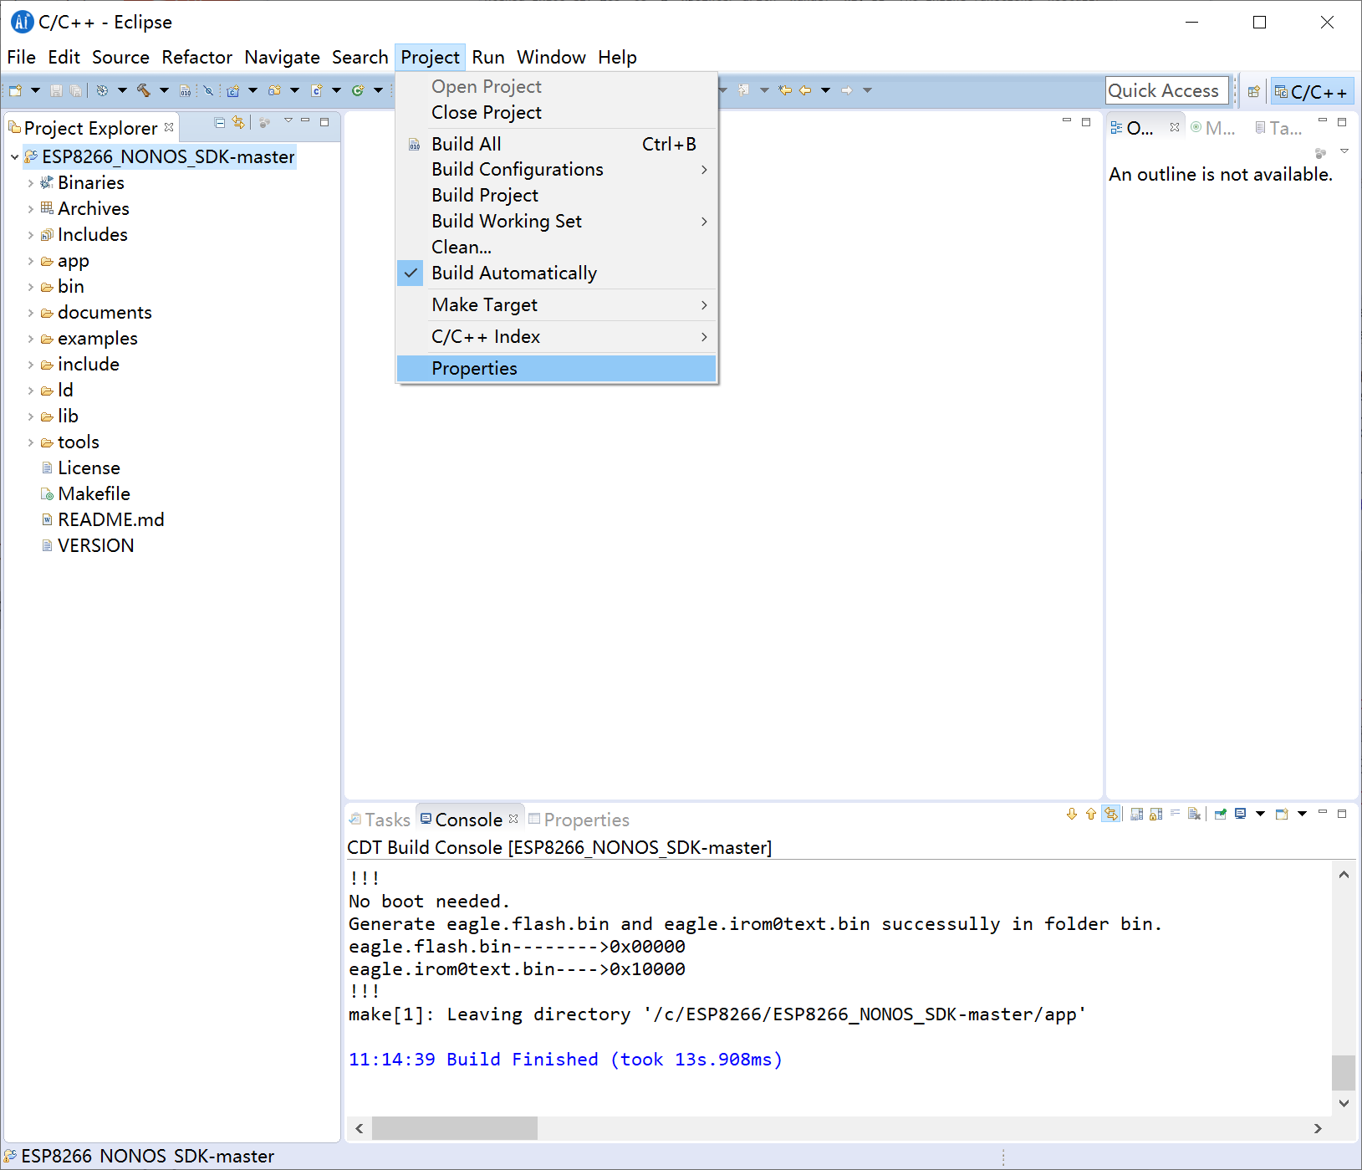Image resolution: width=1362 pixels, height=1170 pixels.
Task: Click the console Previous Error up-arrow icon
Action: click(x=1091, y=814)
